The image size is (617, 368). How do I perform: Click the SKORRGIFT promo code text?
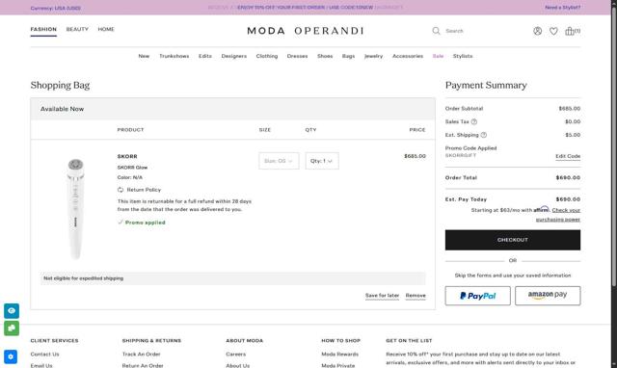tap(461, 156)
